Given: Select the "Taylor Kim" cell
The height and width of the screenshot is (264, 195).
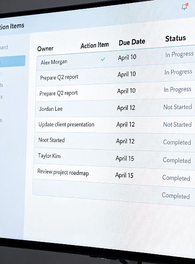Looking at the screenshot, I should coord(49,156).
